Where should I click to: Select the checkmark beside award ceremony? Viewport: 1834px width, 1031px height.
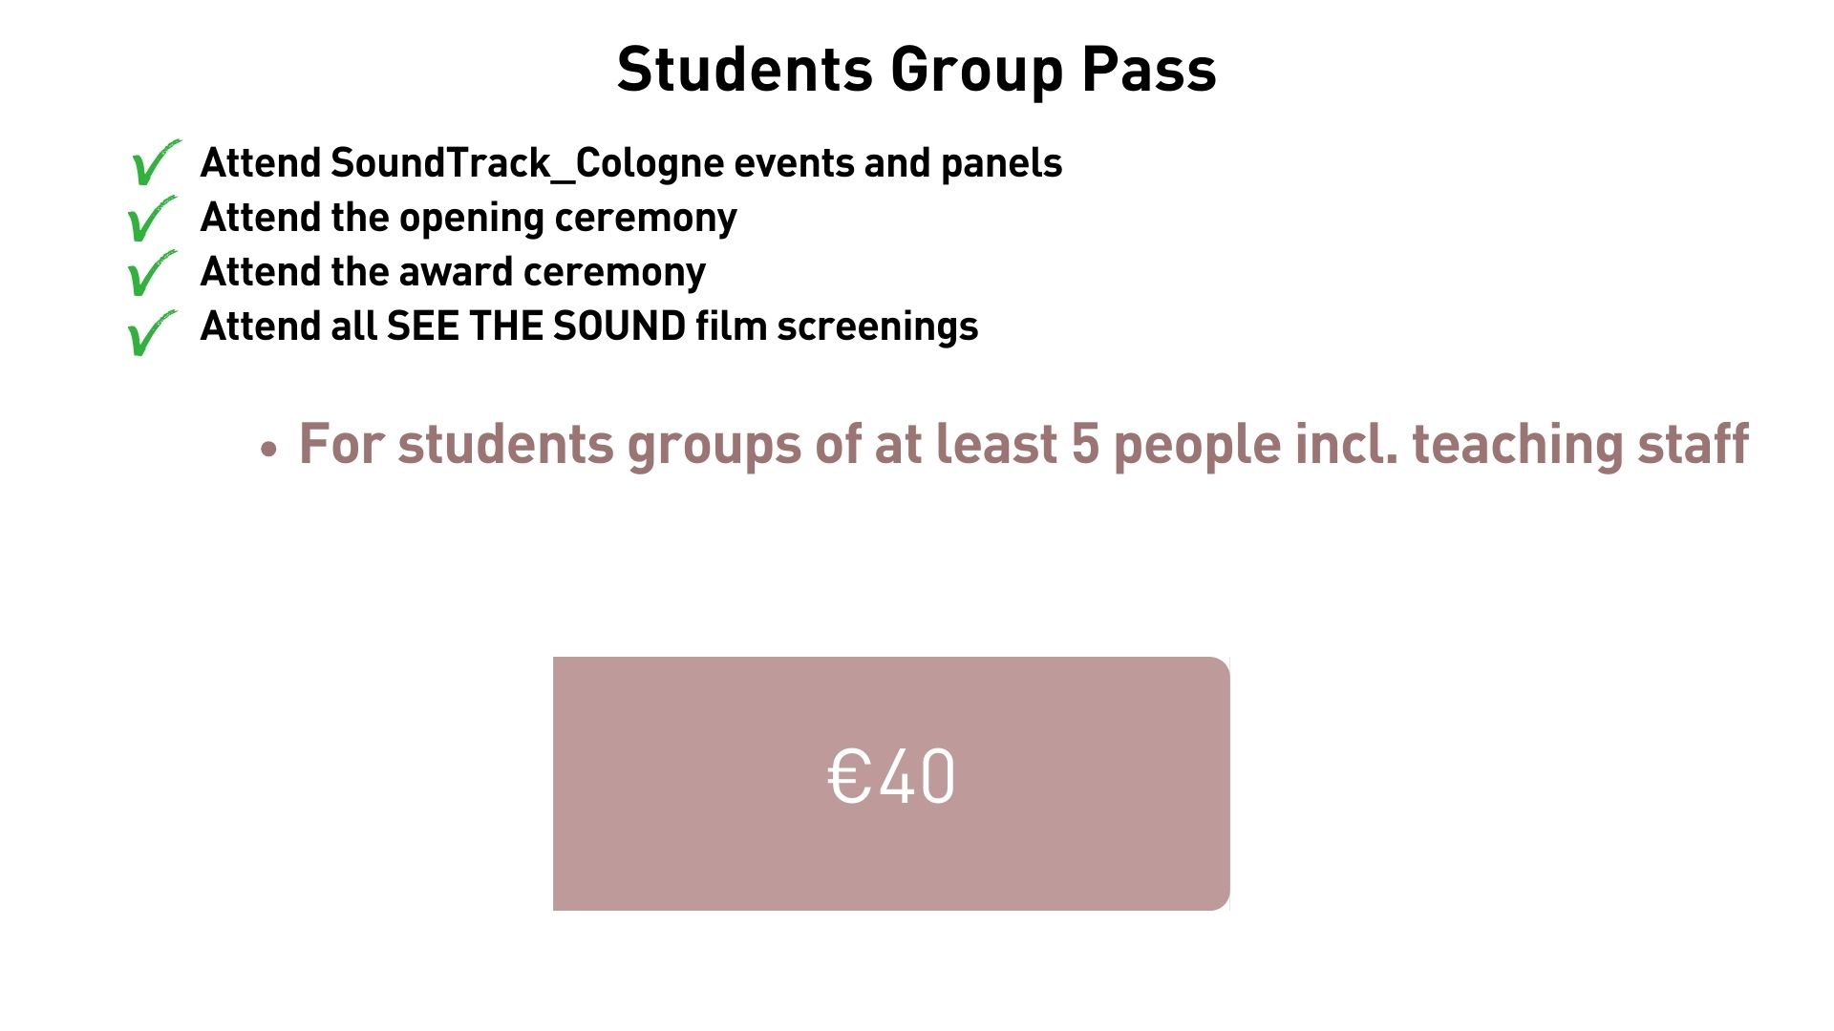tap(151, 273)
